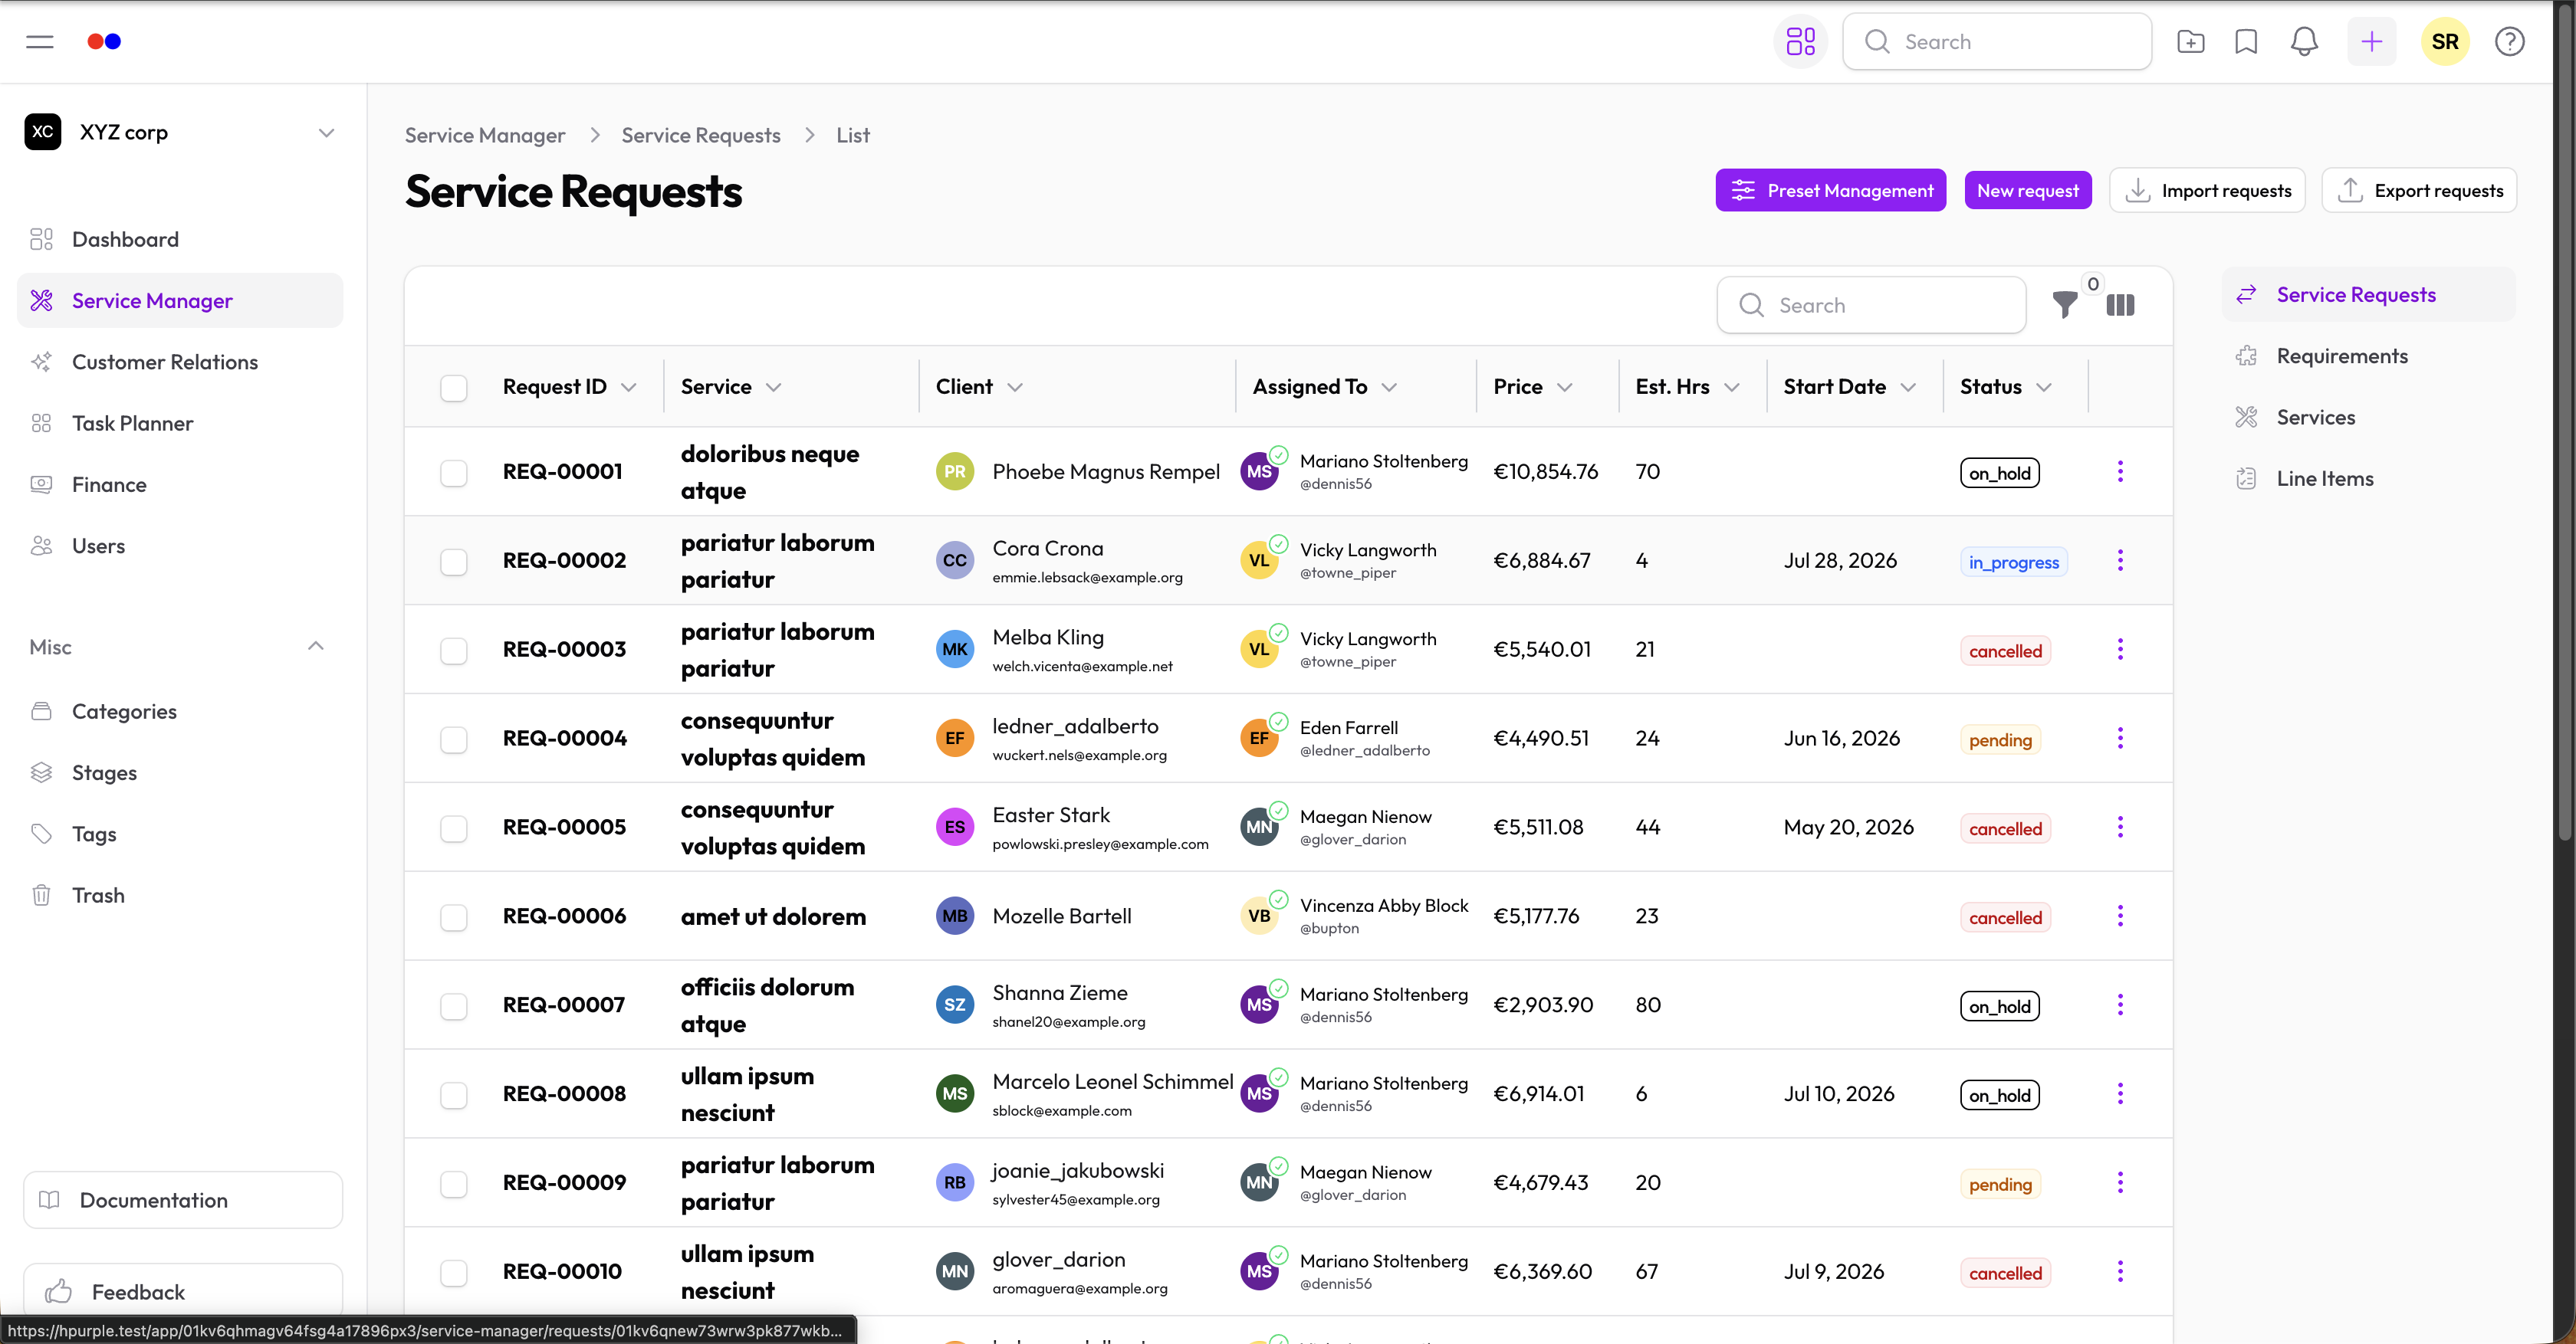Open the Request ID column sort menu
The width and height of the screenshot is (2576, 1344).
(x=628, y=388)
